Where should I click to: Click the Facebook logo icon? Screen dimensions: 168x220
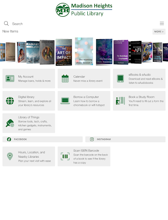(9, 139)
